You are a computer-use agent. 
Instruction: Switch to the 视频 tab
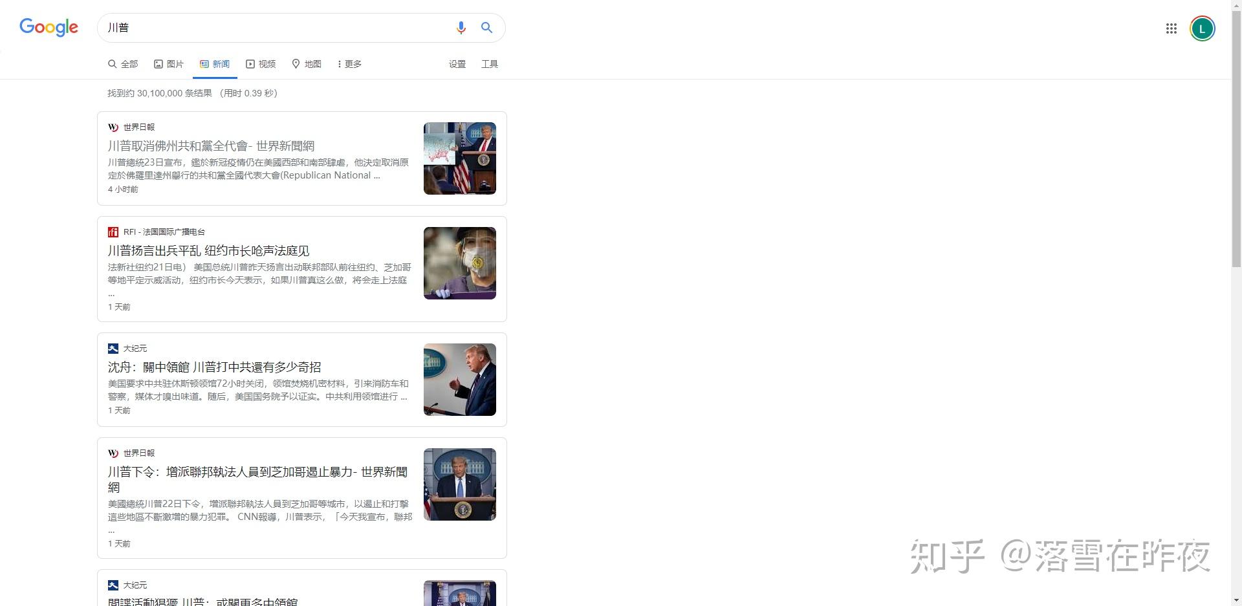pos(261,64)
